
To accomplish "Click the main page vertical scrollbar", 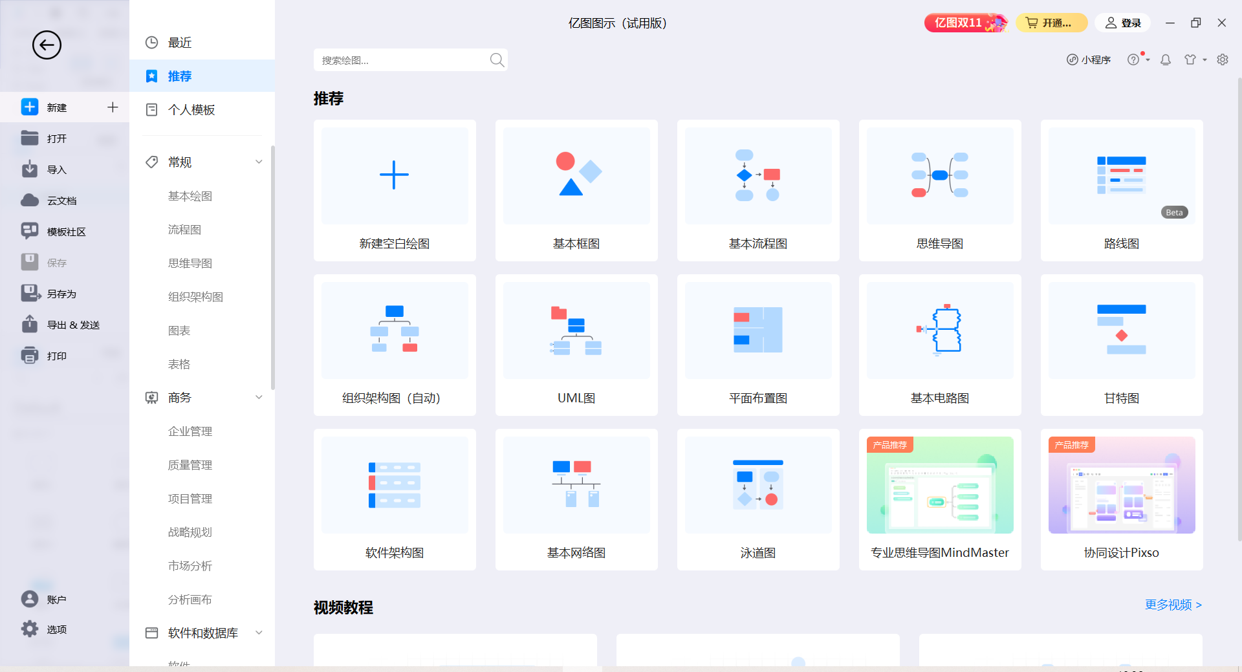I will click(1239, 309).
